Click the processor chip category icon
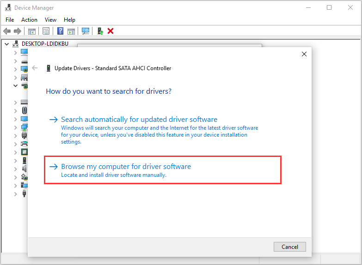The height and width of the screenshot is (265, 362). 24,152
